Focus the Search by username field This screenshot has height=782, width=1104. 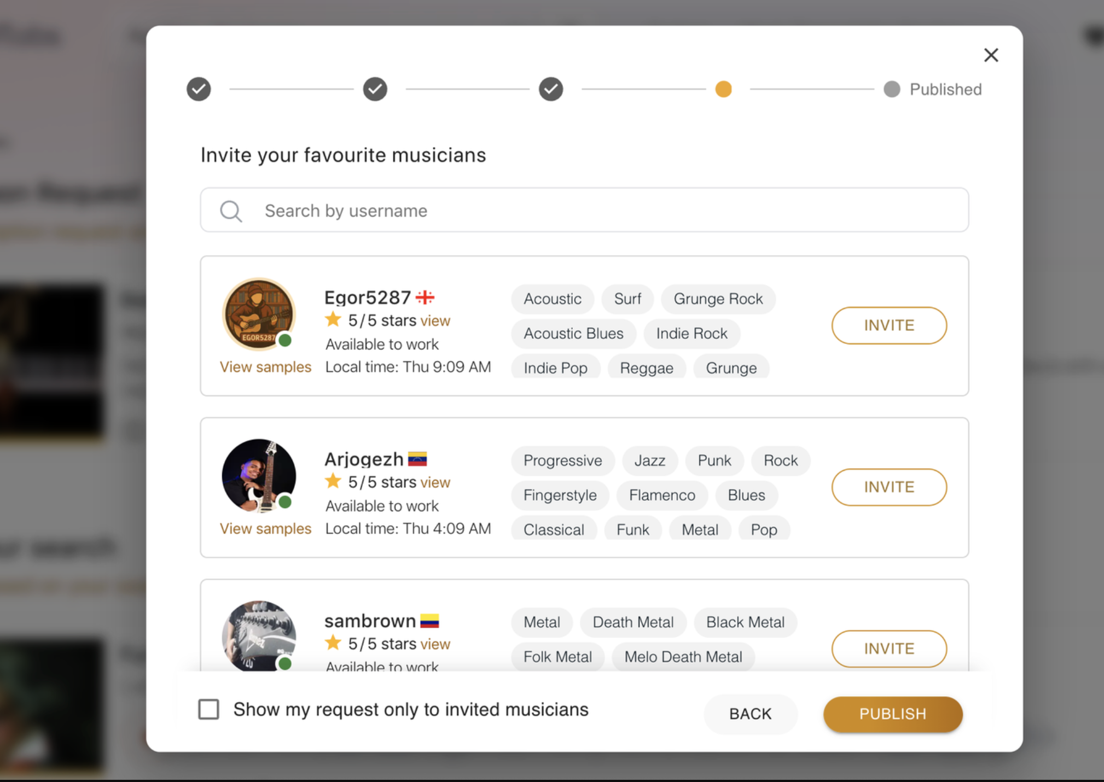tap(602, 211)
